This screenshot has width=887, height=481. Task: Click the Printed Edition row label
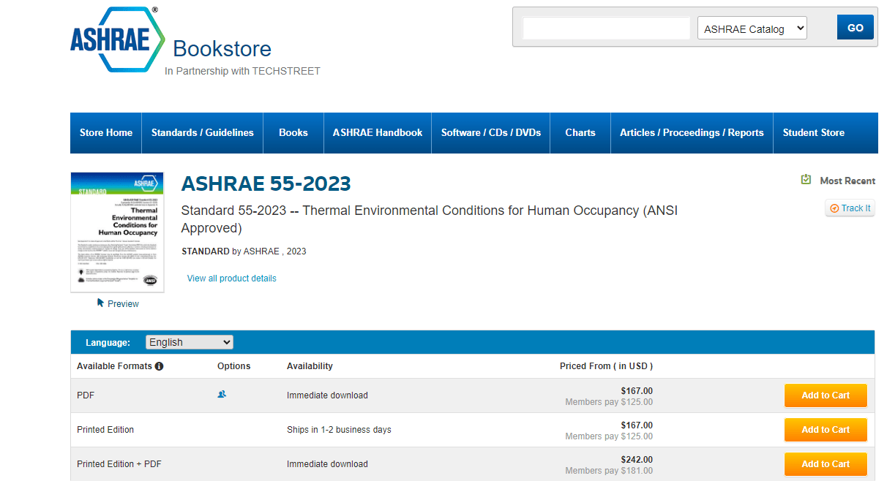105,430
